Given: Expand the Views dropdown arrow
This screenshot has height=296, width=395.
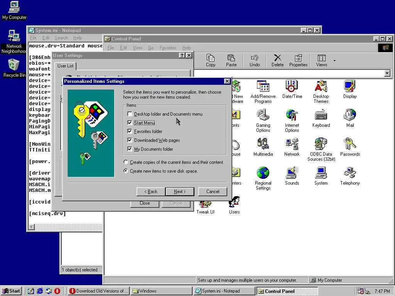Looking at the screenshot, I should [334, 61].
